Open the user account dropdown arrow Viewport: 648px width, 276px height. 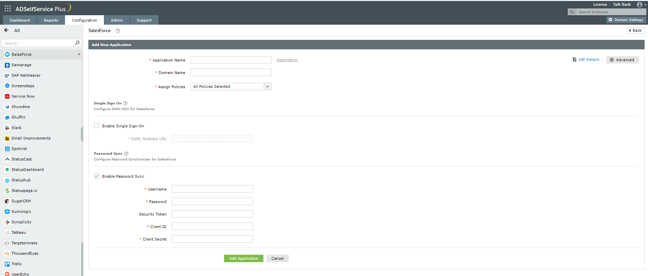(x=645, y=5)
